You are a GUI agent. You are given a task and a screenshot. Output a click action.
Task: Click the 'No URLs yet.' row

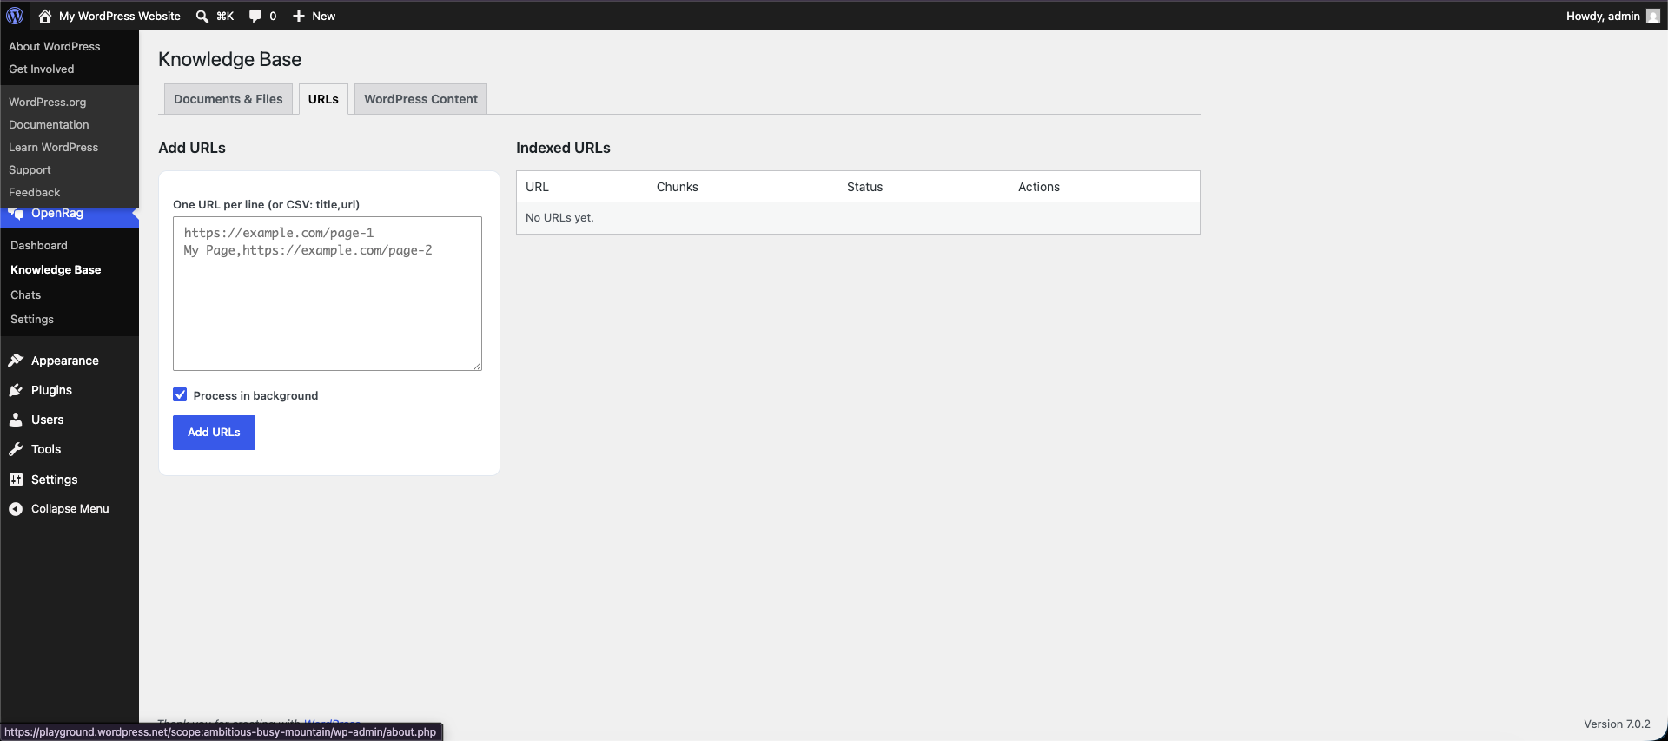858,218
